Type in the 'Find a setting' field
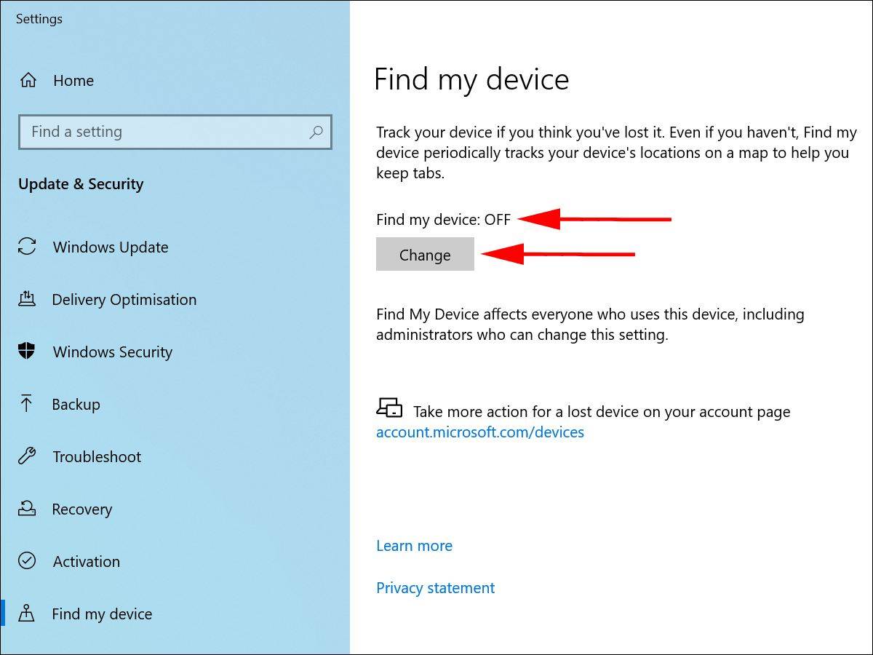 tap(164, 132)
